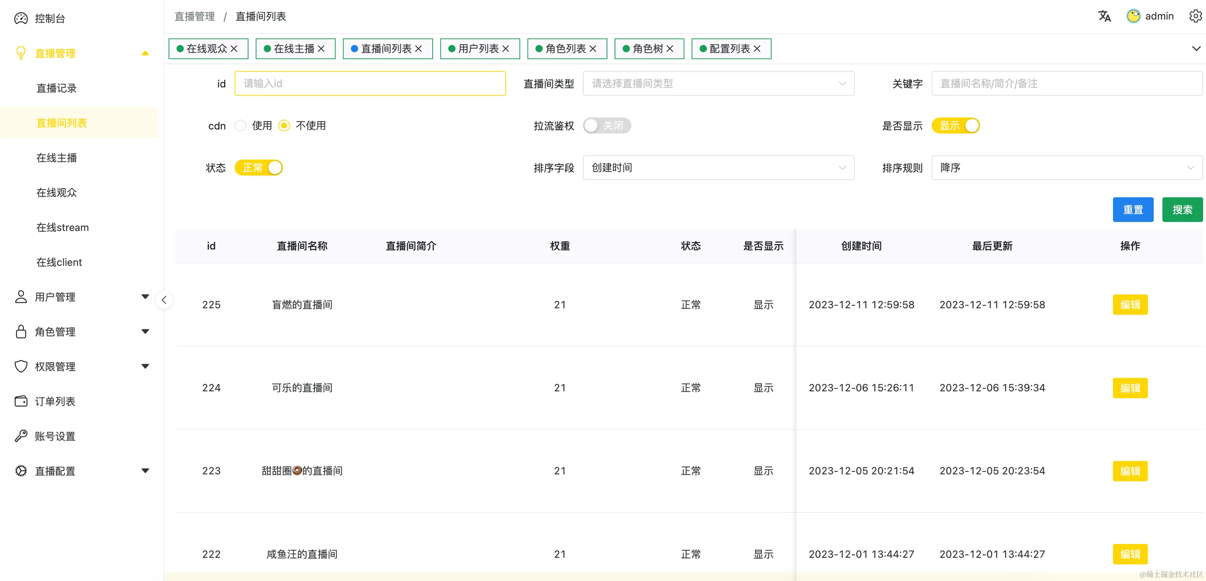The width and height of the screenshot is (1206, 581).
Task: Toggle the 是否显示 switch
Action: (956, 126)
